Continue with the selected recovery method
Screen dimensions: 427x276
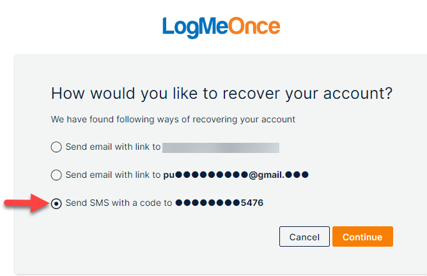(x=362, y=236)
